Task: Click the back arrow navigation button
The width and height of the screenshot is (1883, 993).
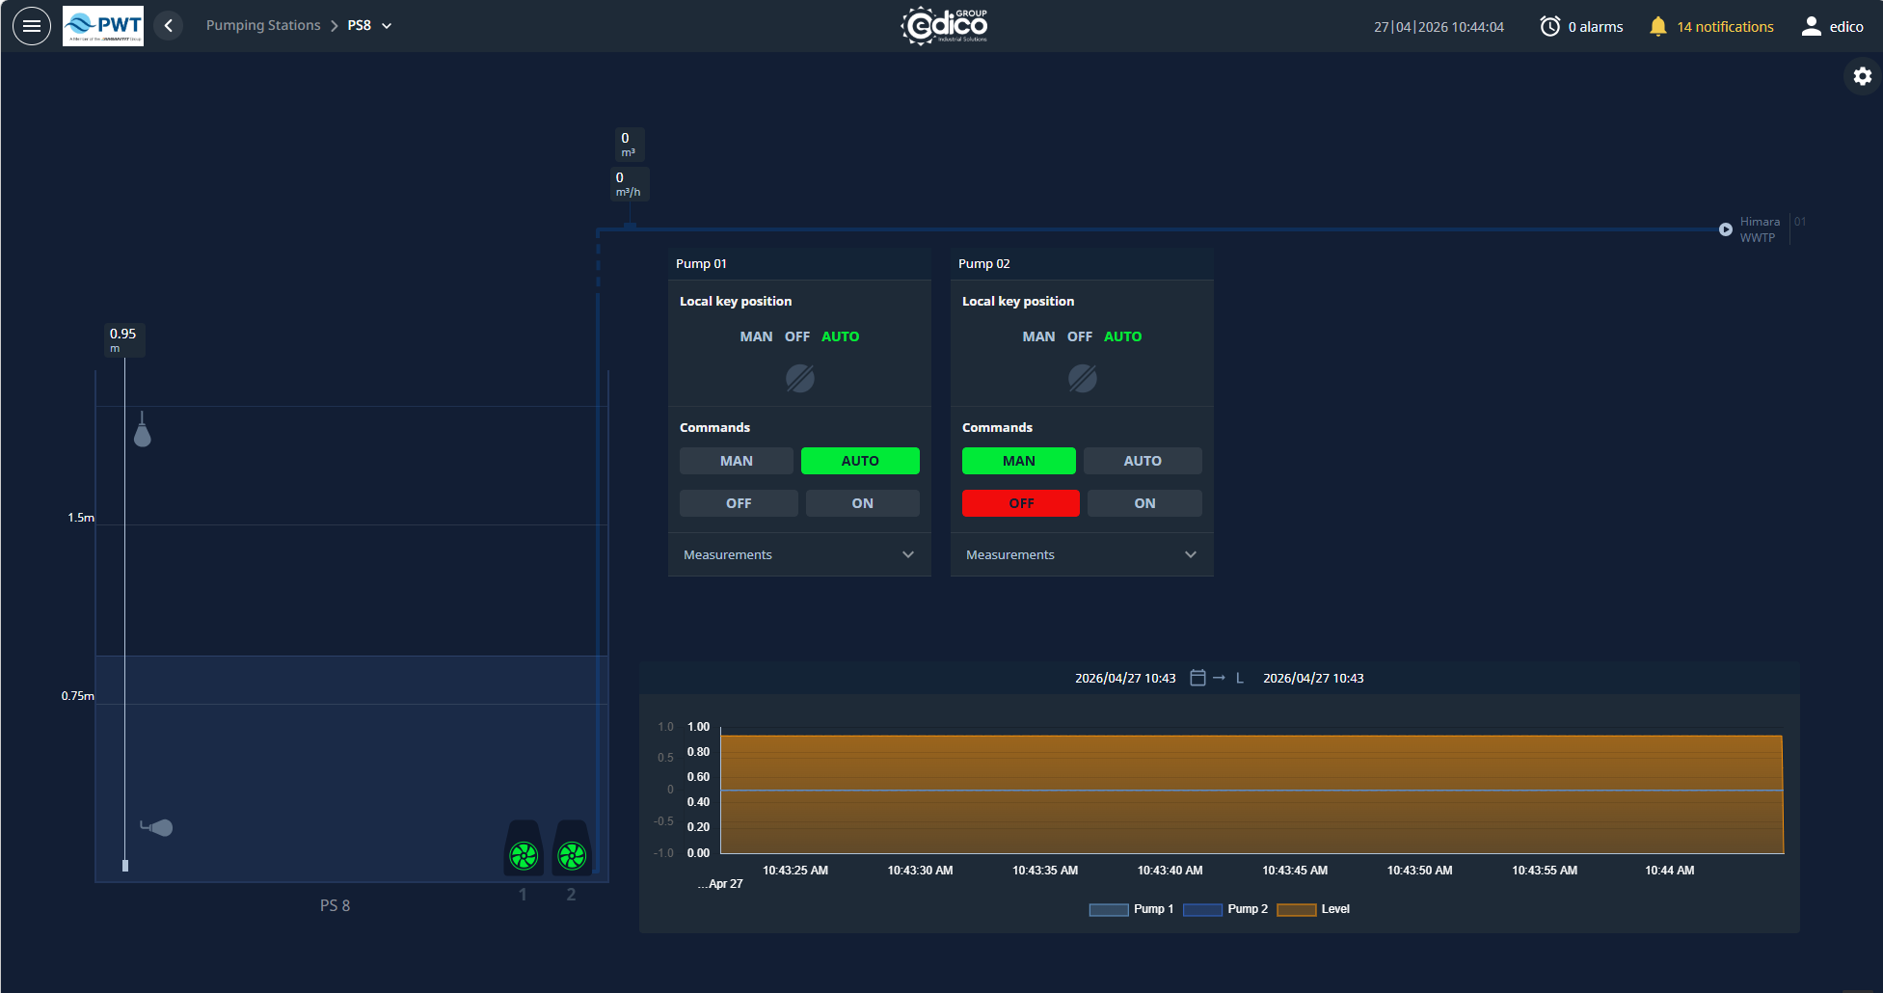Action: tap(169, 26)
